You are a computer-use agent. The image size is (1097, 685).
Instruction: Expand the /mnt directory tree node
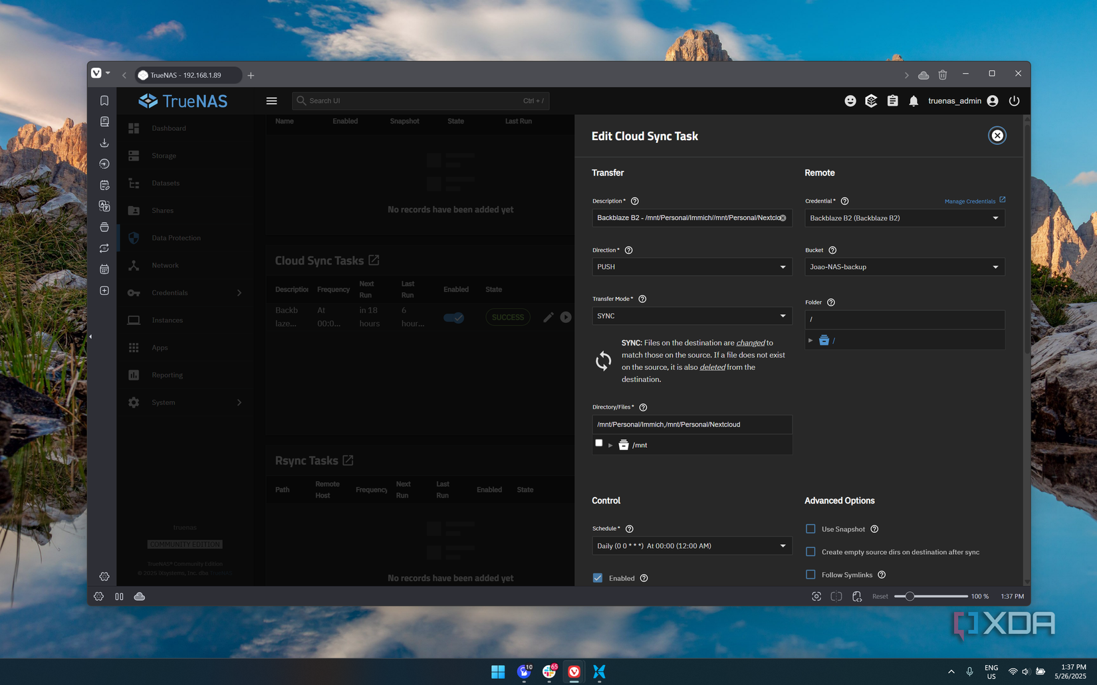[x=610, y=445]
